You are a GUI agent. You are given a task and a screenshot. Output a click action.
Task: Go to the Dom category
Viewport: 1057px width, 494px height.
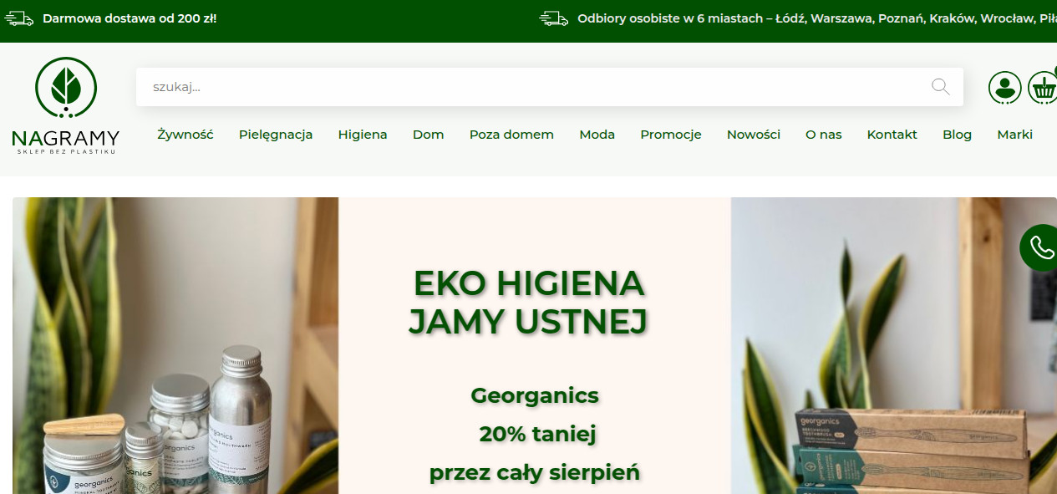pos(428,135)
